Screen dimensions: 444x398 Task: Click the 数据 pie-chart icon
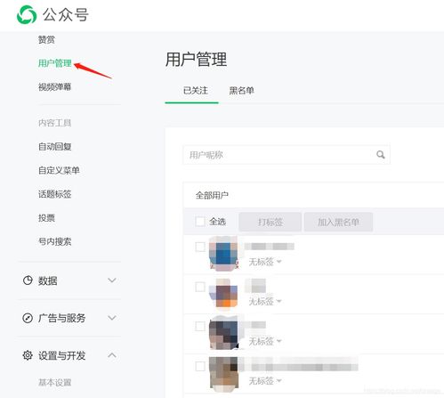[28, 280]
